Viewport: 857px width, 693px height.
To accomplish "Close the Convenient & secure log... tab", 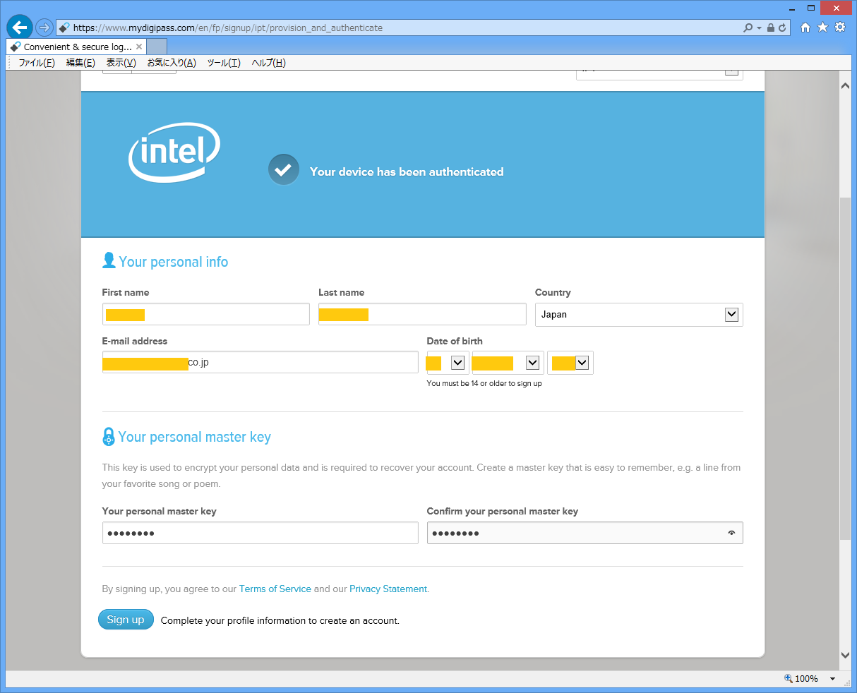I will coord(139,47).
